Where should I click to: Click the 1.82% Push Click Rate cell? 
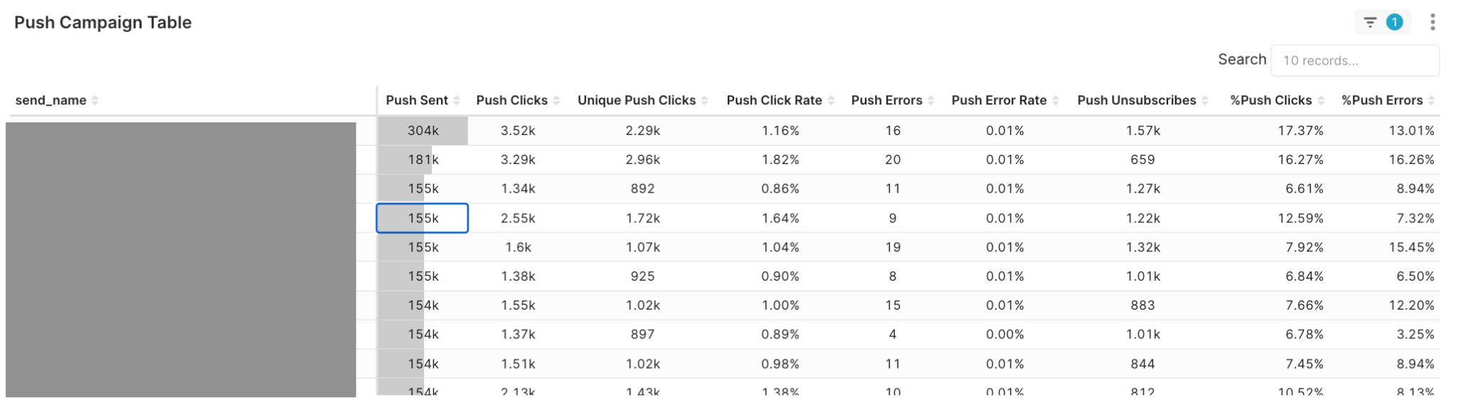point(780,160)
